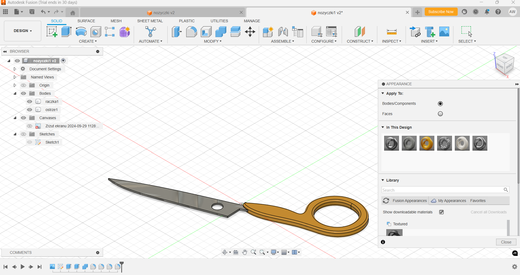The image size is (520, 275).
Task: Open the Data Panel grid icon
Action: pyautogui.click(x=5, y=12)
